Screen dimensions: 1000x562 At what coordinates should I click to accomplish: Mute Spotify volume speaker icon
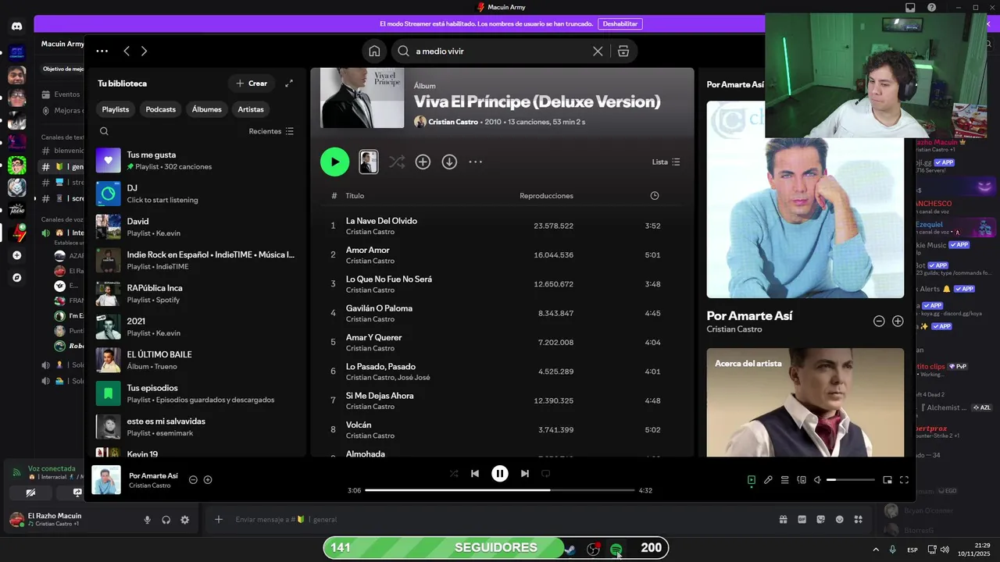[x=817, y=480]
